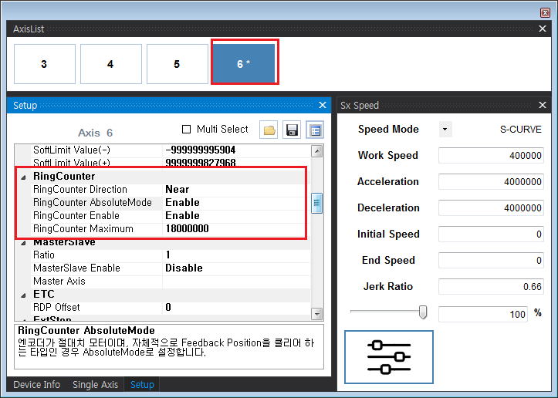Select axis 3 in AxisList
This screenshot has height=398, width=558.
coord(44,64)
